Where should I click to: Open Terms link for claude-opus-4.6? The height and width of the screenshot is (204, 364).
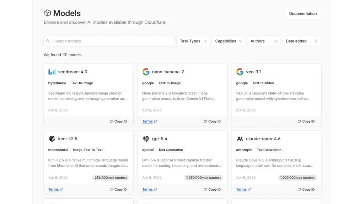pyautogui.click(x=243, y=189)
